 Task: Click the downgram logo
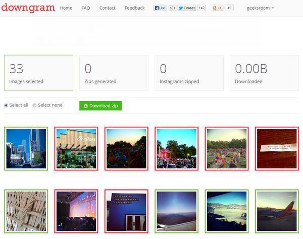(x=28, y=8)
